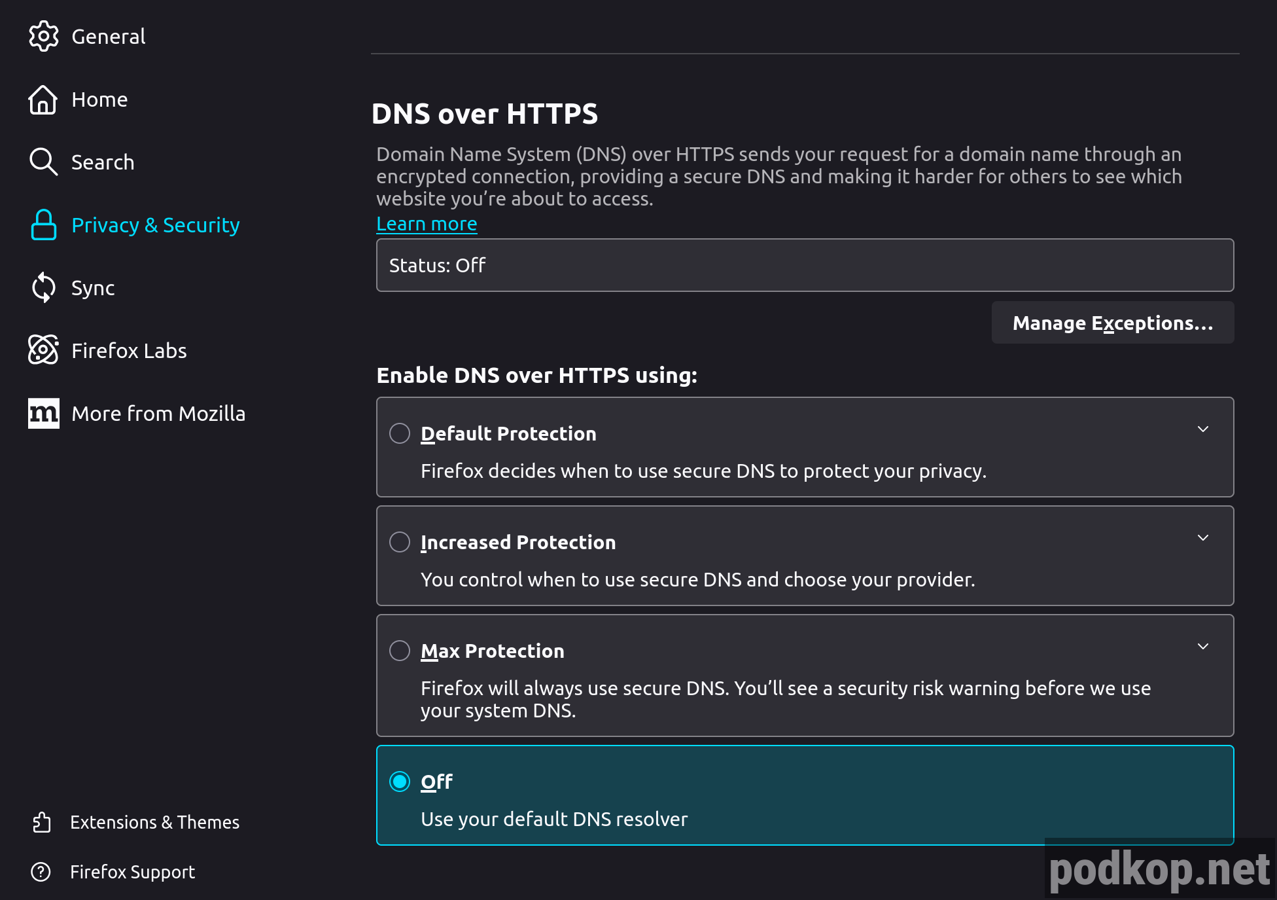Open the Learn more link
Viewport: 1277px width, 900px height.
(x=427, y=224)
